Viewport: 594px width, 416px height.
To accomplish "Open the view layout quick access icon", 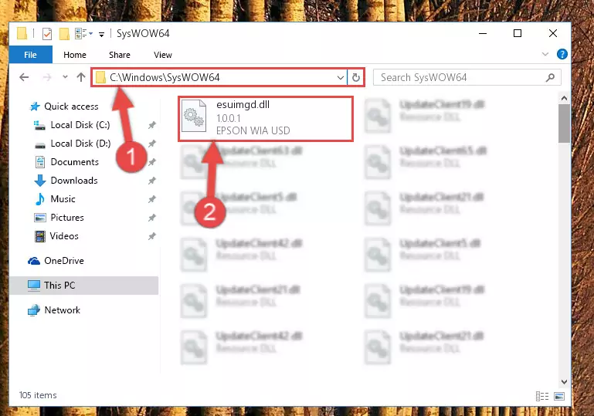I will pos(81,34).
